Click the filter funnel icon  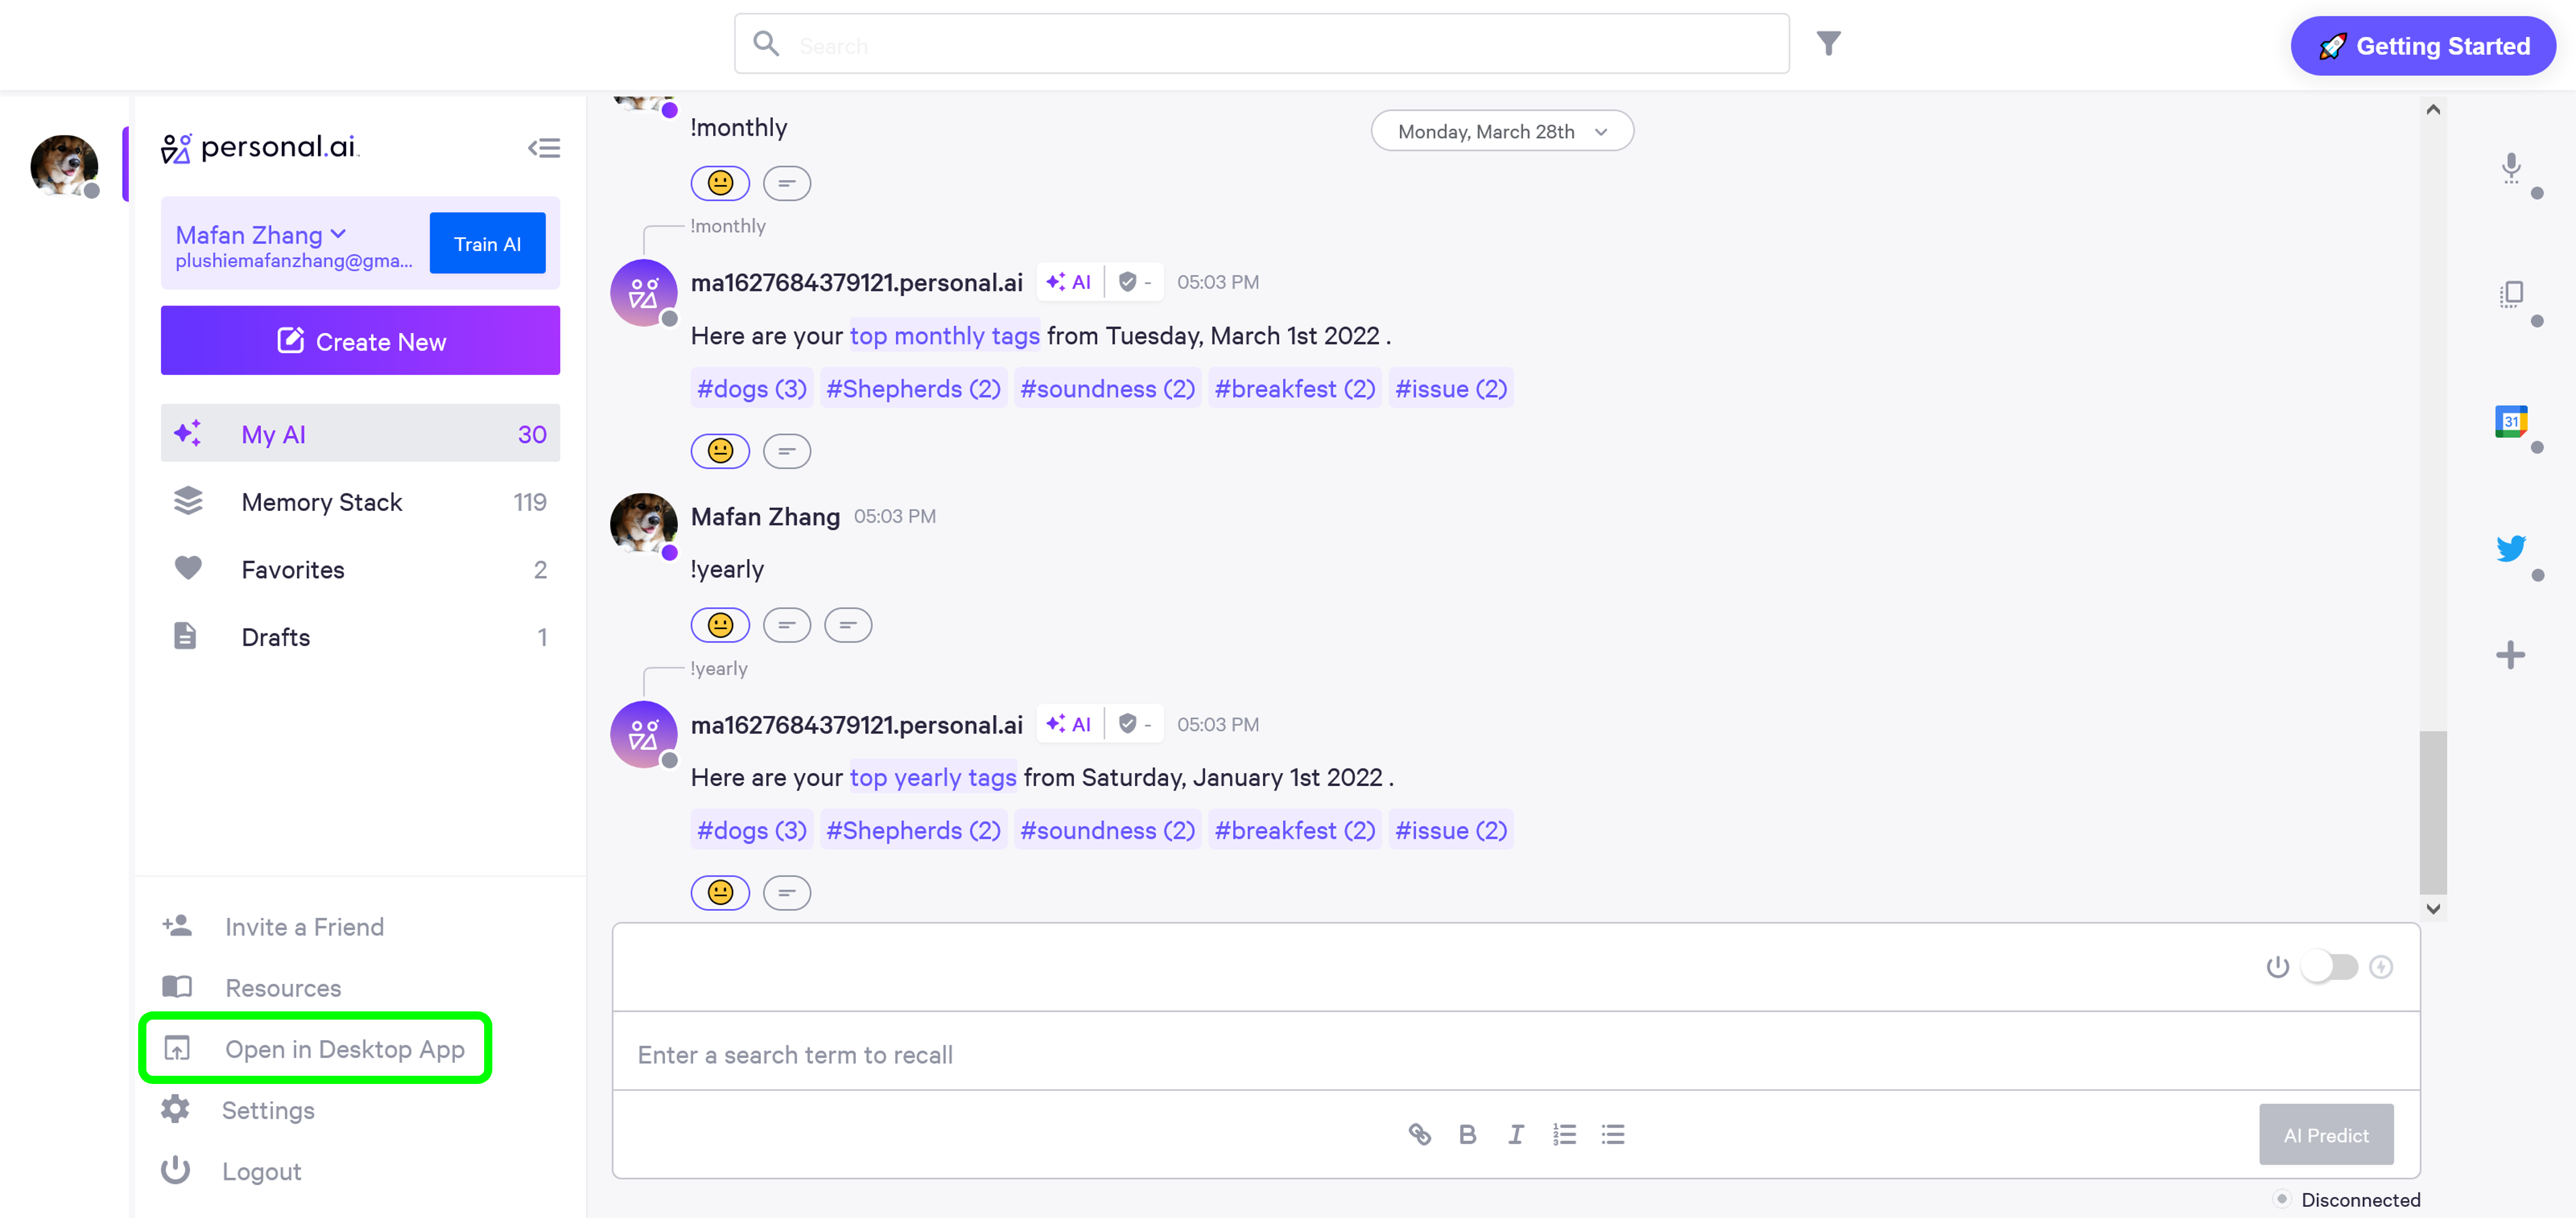tap(1828, 44)
